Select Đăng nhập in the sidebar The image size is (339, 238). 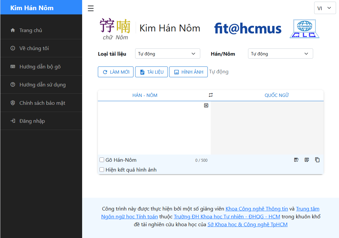pos(32,121)
